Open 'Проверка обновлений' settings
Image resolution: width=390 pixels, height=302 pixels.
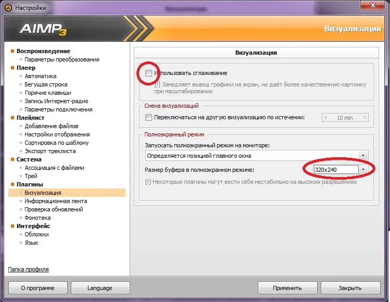tap(54, 209)
